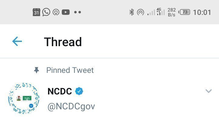Screen dimensions: 219x123
Task: Tap the Pinned Tweet label
Action: pyautogui.click(x=70, y=70)
